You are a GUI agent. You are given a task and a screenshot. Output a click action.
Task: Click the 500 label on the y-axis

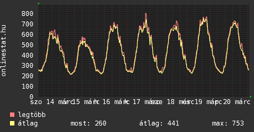[x=27, y=45]
